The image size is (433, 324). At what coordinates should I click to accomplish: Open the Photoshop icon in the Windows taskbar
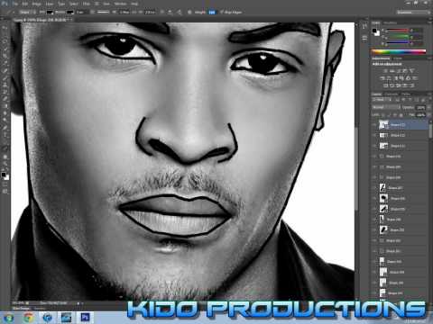click(86, 317)
